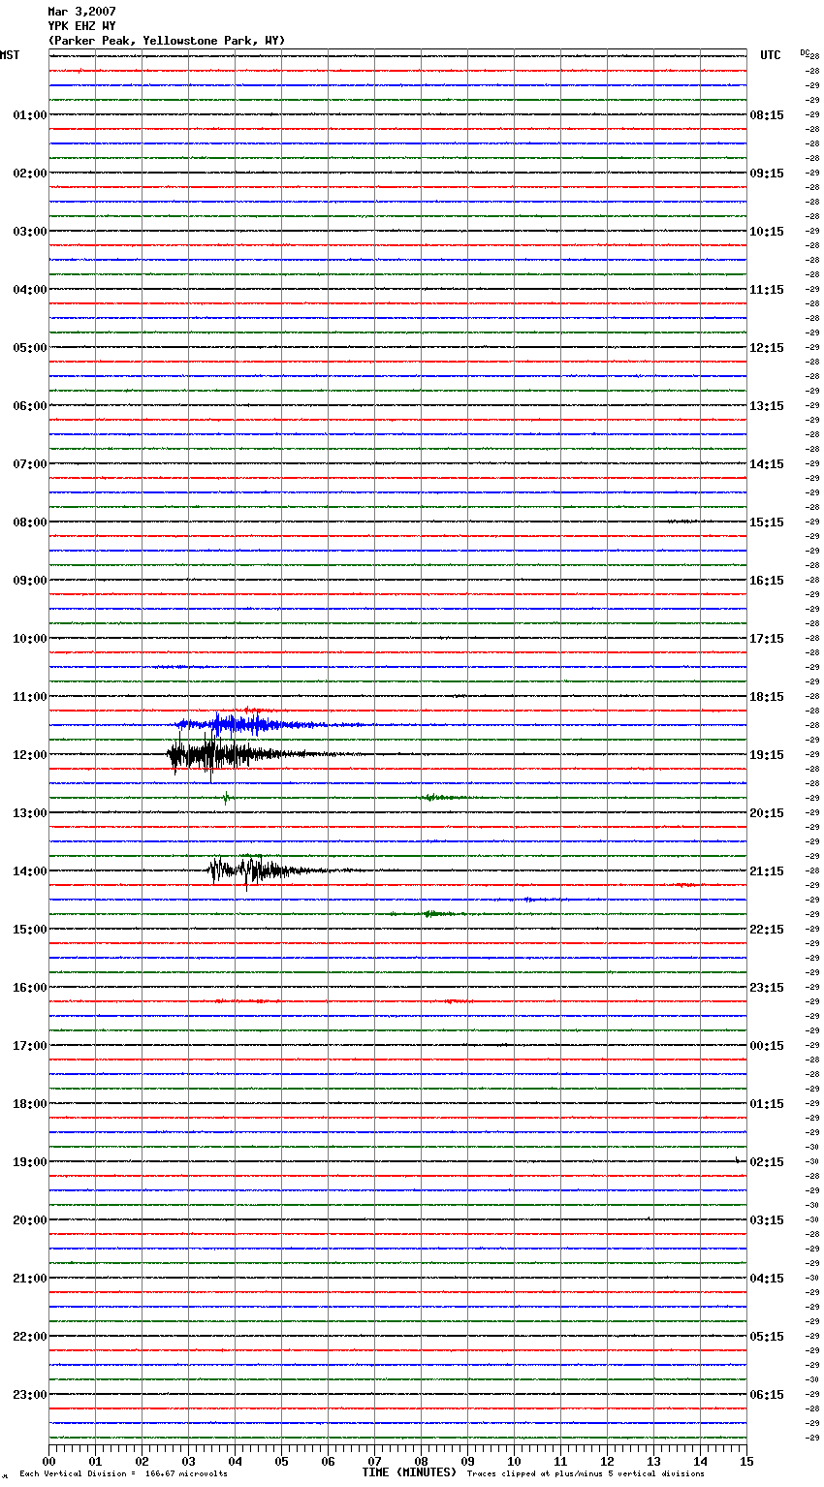
Task: Click the '00' minute tick label
Action: click(48, 1462)
